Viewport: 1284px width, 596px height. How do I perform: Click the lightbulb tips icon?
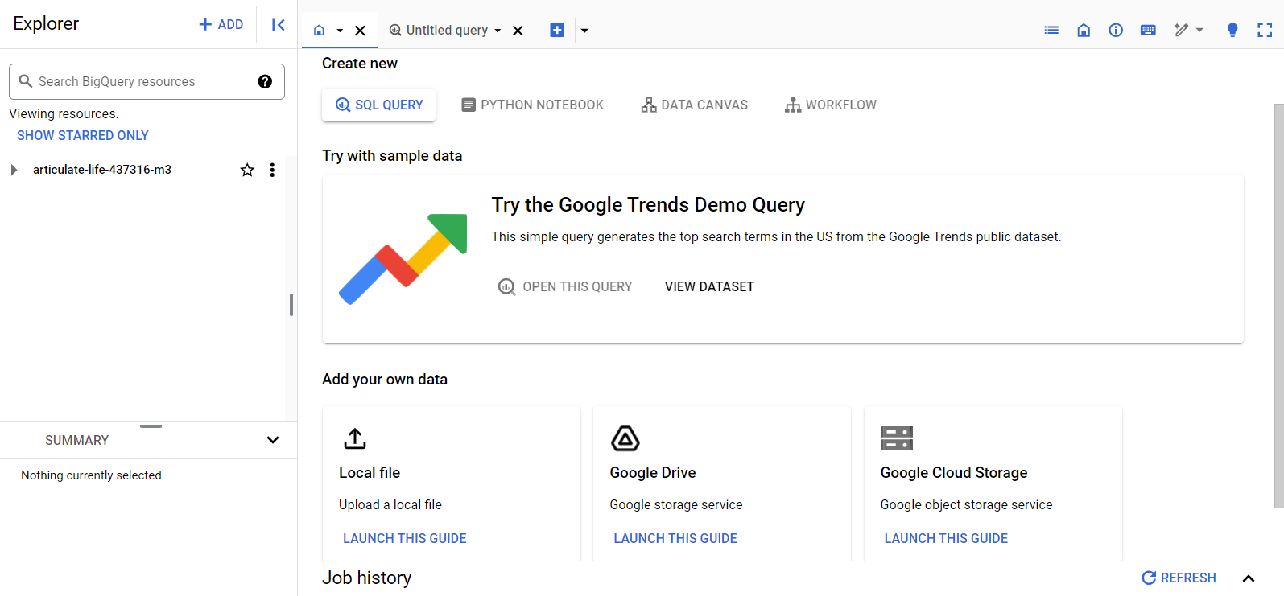pos(1232,30)
